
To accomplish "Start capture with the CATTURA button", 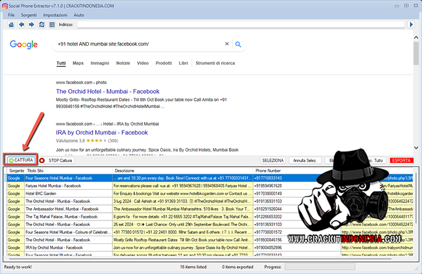I will 21,160.
